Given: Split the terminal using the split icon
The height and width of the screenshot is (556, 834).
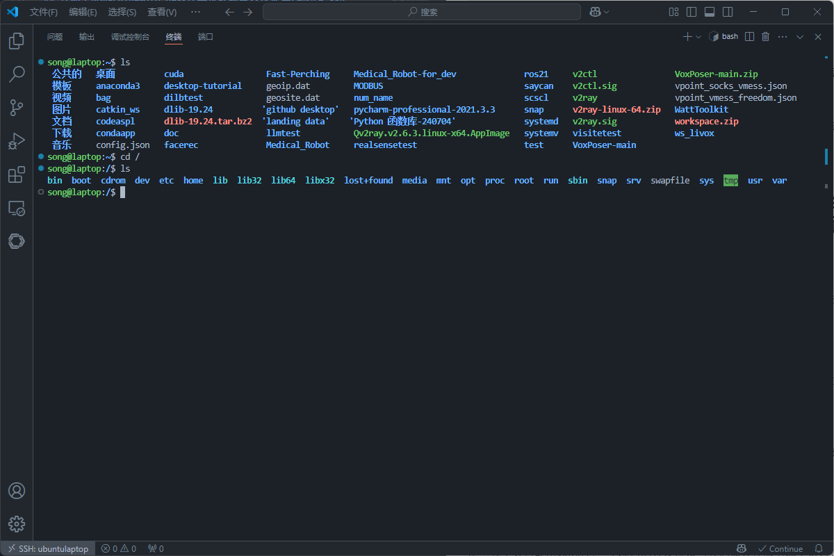Looking at the screenshot, I should pyautogui.click(x=749, y=37).
